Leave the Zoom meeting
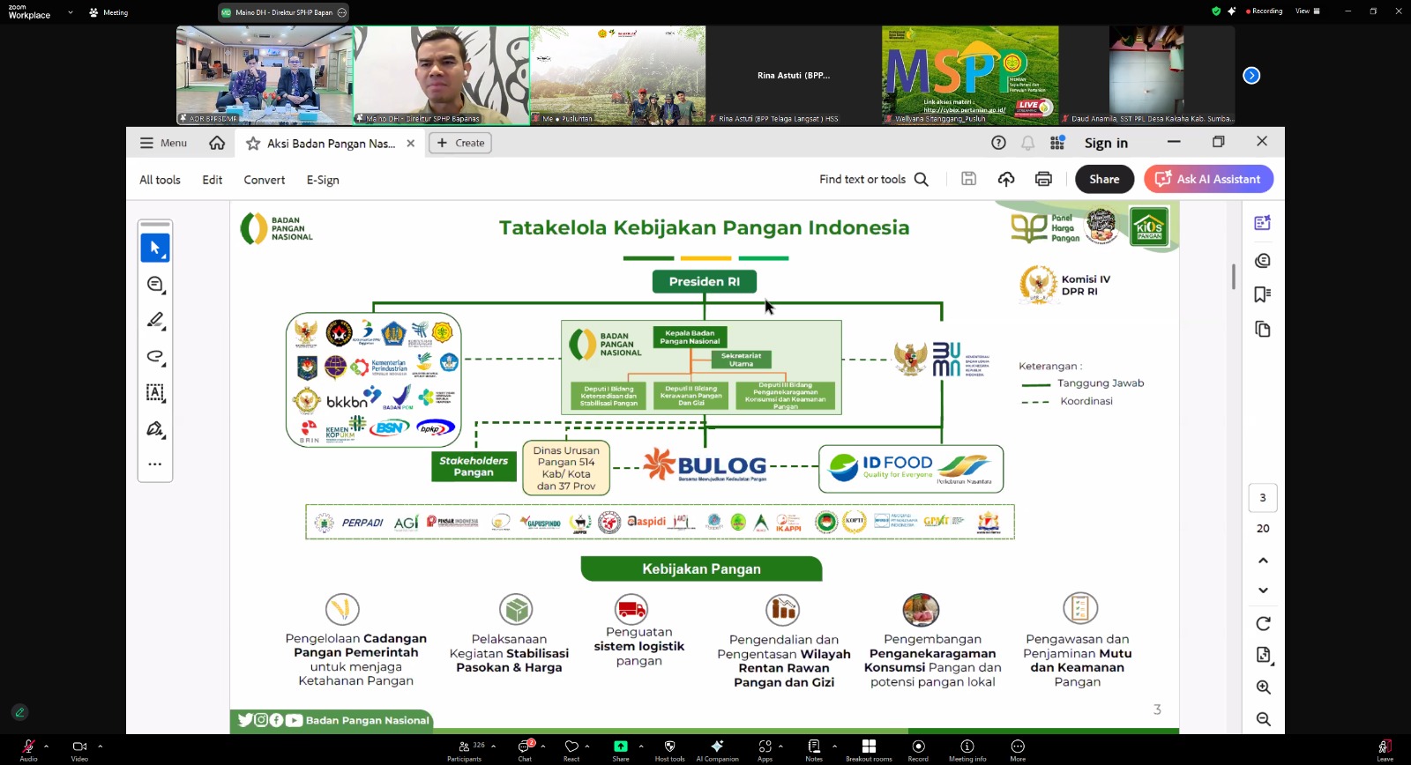 click(1385, 749)
